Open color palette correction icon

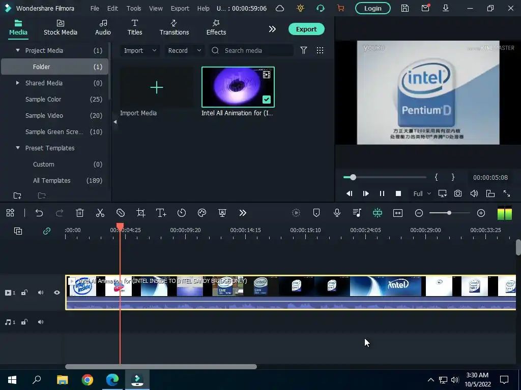point(202,213)
